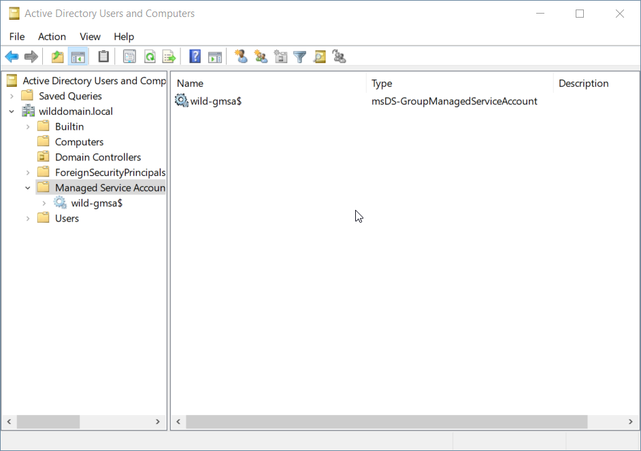This screenshot has height=451, width=641.
Task: Go up one level with folder icon
Action: pos(58,57)
